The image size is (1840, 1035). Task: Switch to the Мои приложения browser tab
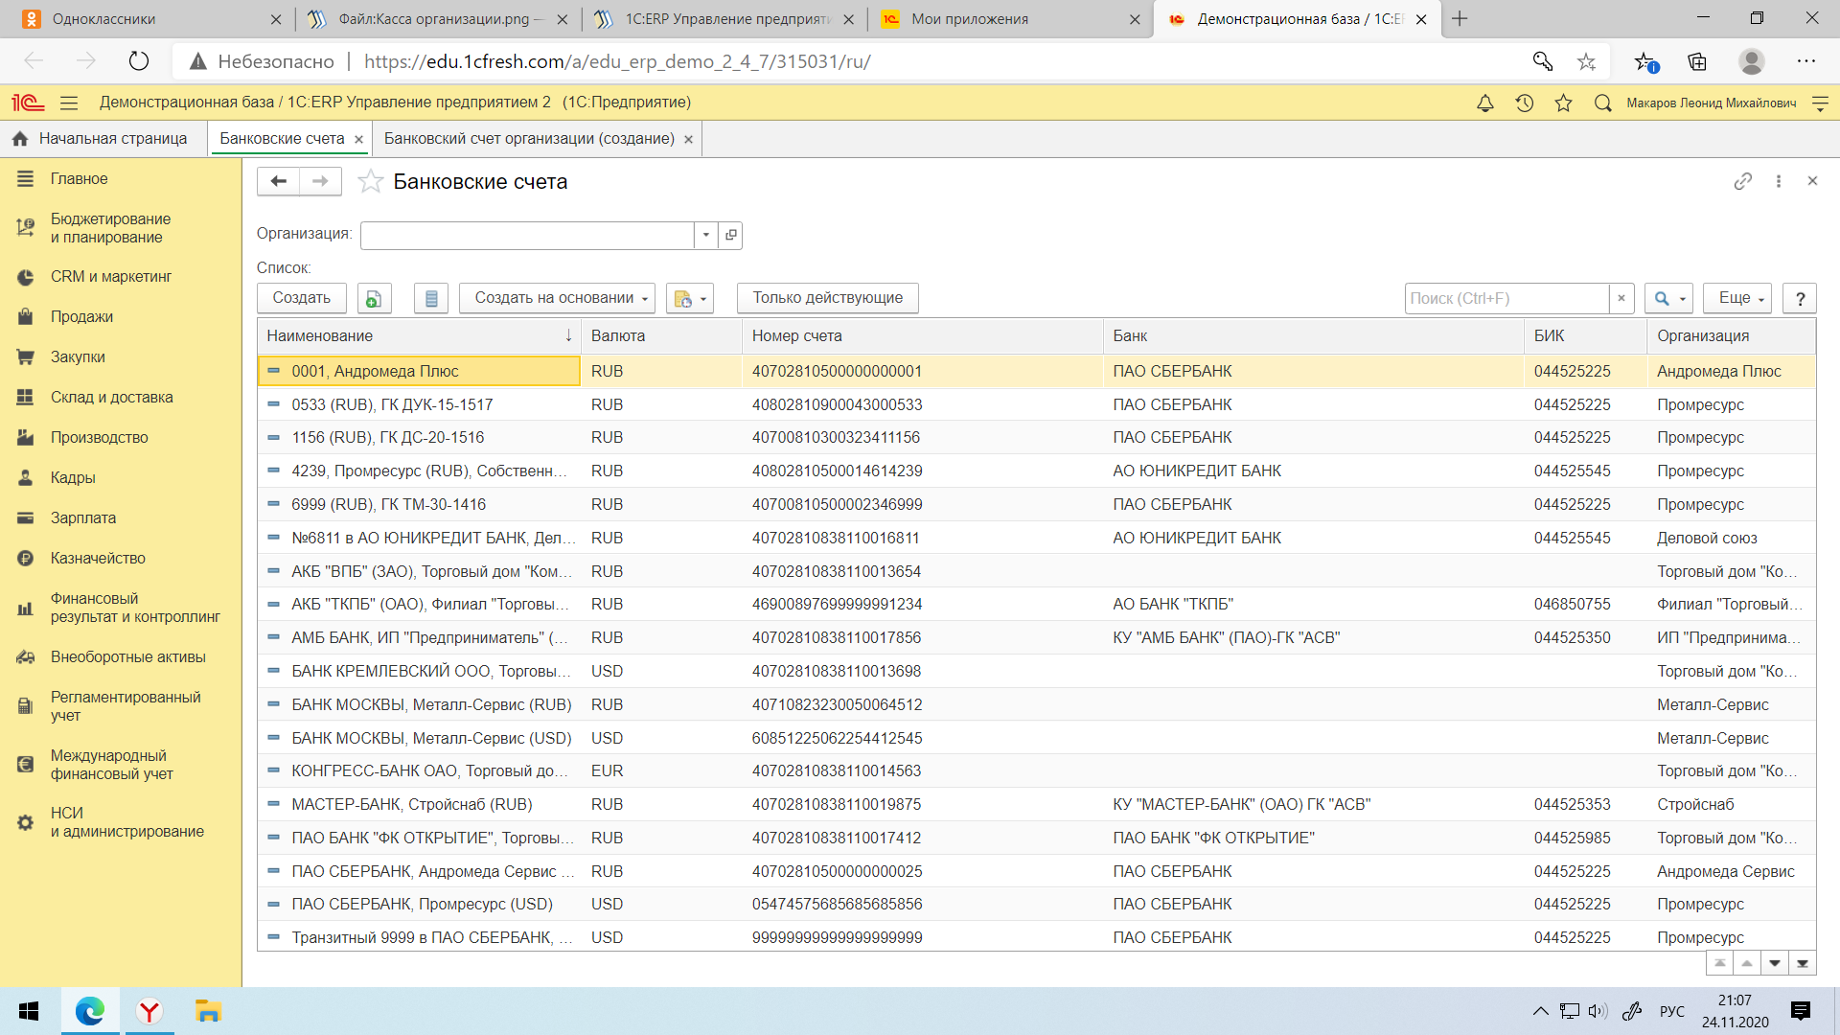point(1011,19)
